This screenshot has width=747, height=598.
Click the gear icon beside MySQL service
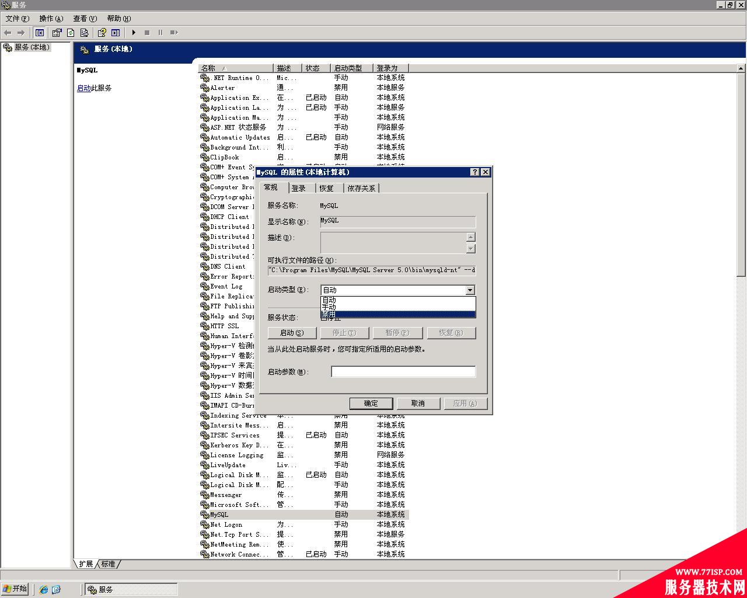click(205, 514)
